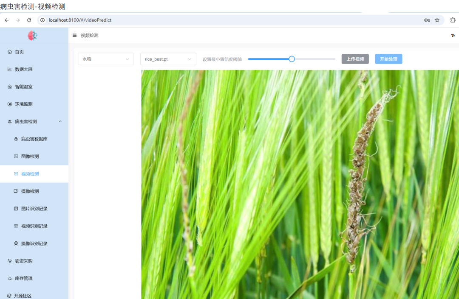
Task: Click the icon beside 视频识别记录
Action: pyautogui.click(x=16, y=226)
